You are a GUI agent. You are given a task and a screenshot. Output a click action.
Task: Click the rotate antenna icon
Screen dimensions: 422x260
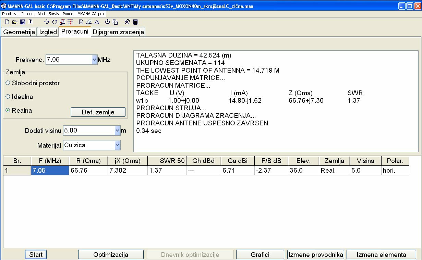coord(55,22)
